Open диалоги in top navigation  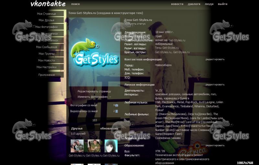point(194,4)
